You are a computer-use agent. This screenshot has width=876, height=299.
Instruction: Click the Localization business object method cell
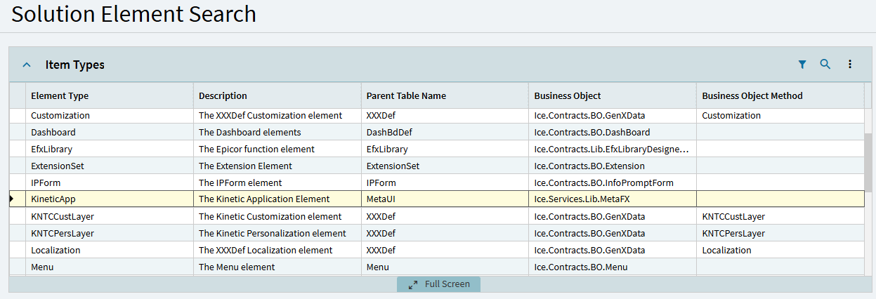point(726,250)
